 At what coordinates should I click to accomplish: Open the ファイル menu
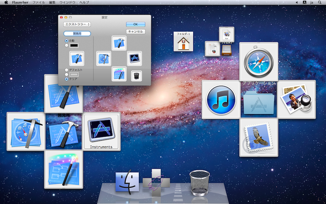tap(38, 3)
